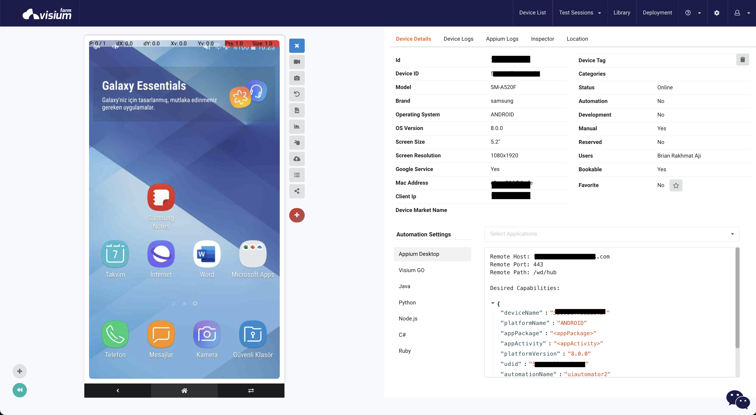Switch to the Inspector tab
The height and width of the screenshot is (415, 756).
coord(542,39)
